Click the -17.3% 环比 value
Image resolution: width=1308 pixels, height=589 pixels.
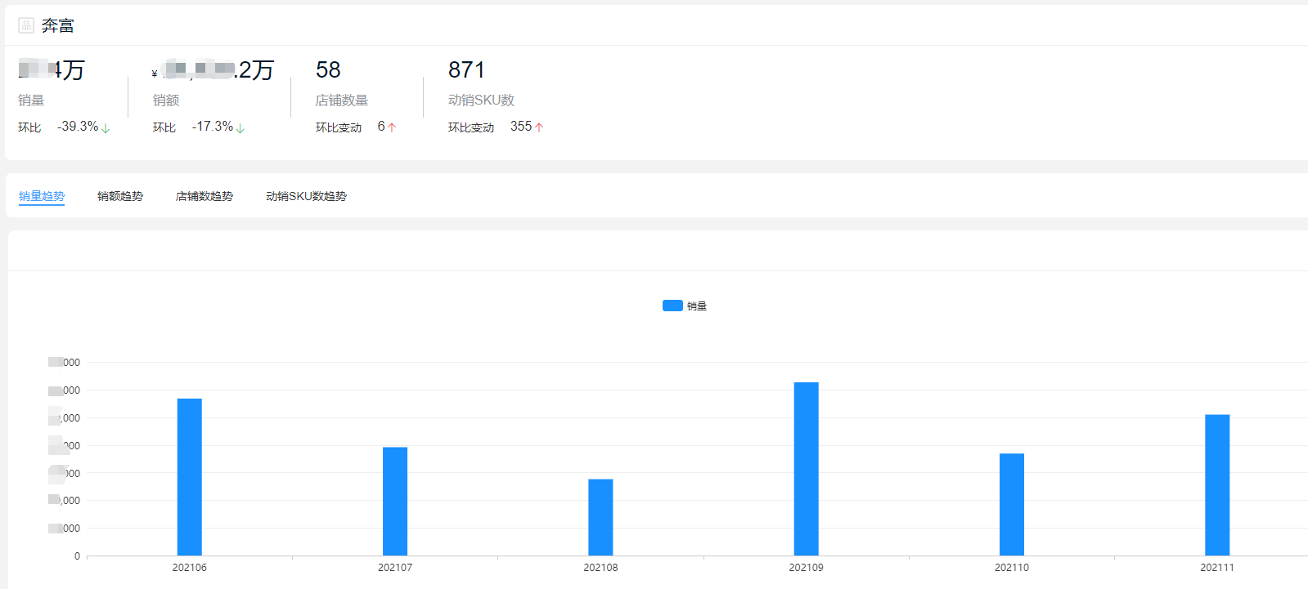coord(213,127)
